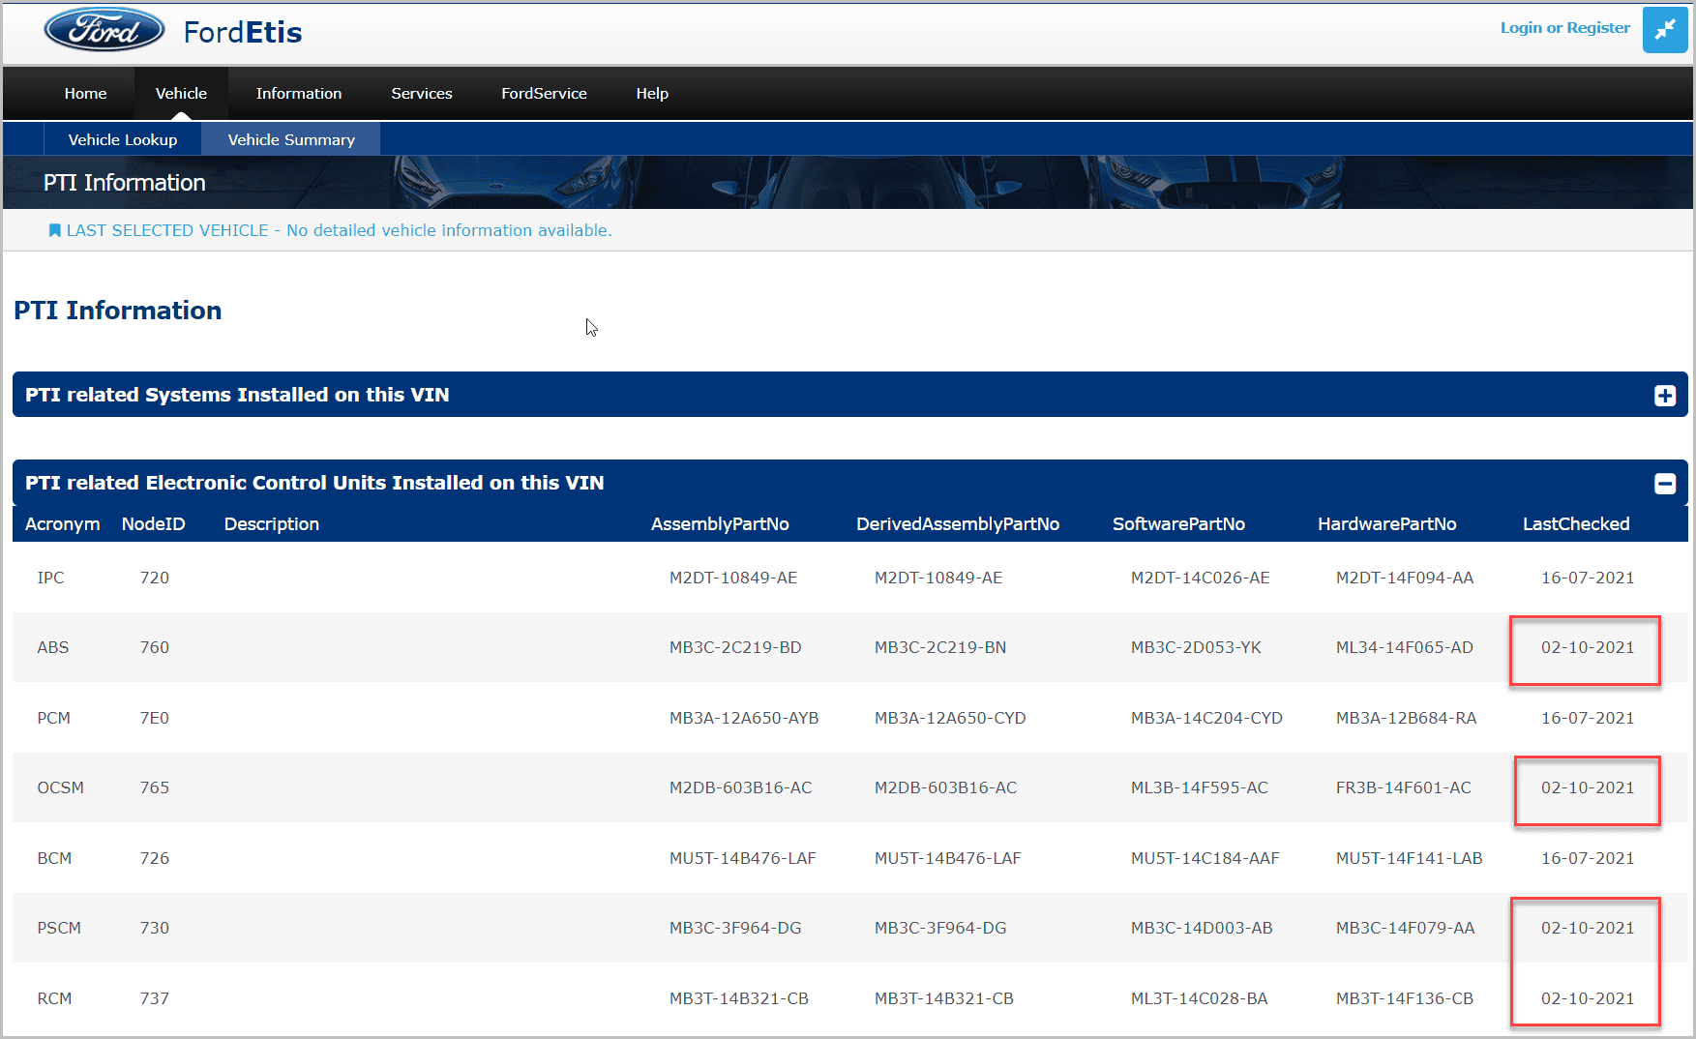Click the DerivedAssemblyPartNo column header
1696x1039 pixels.
[958, 524]
